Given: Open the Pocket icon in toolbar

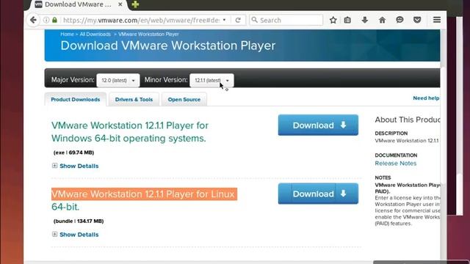Looking at the screenshot, I should 417,20.
